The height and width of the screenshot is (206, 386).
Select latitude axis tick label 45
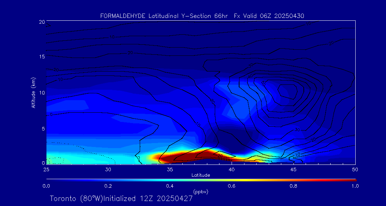(293, 170)
